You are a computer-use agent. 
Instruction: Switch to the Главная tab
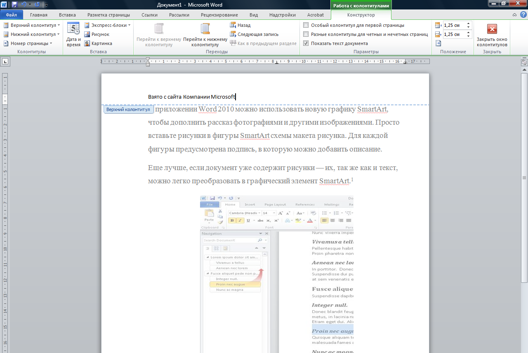coord(39,15)
